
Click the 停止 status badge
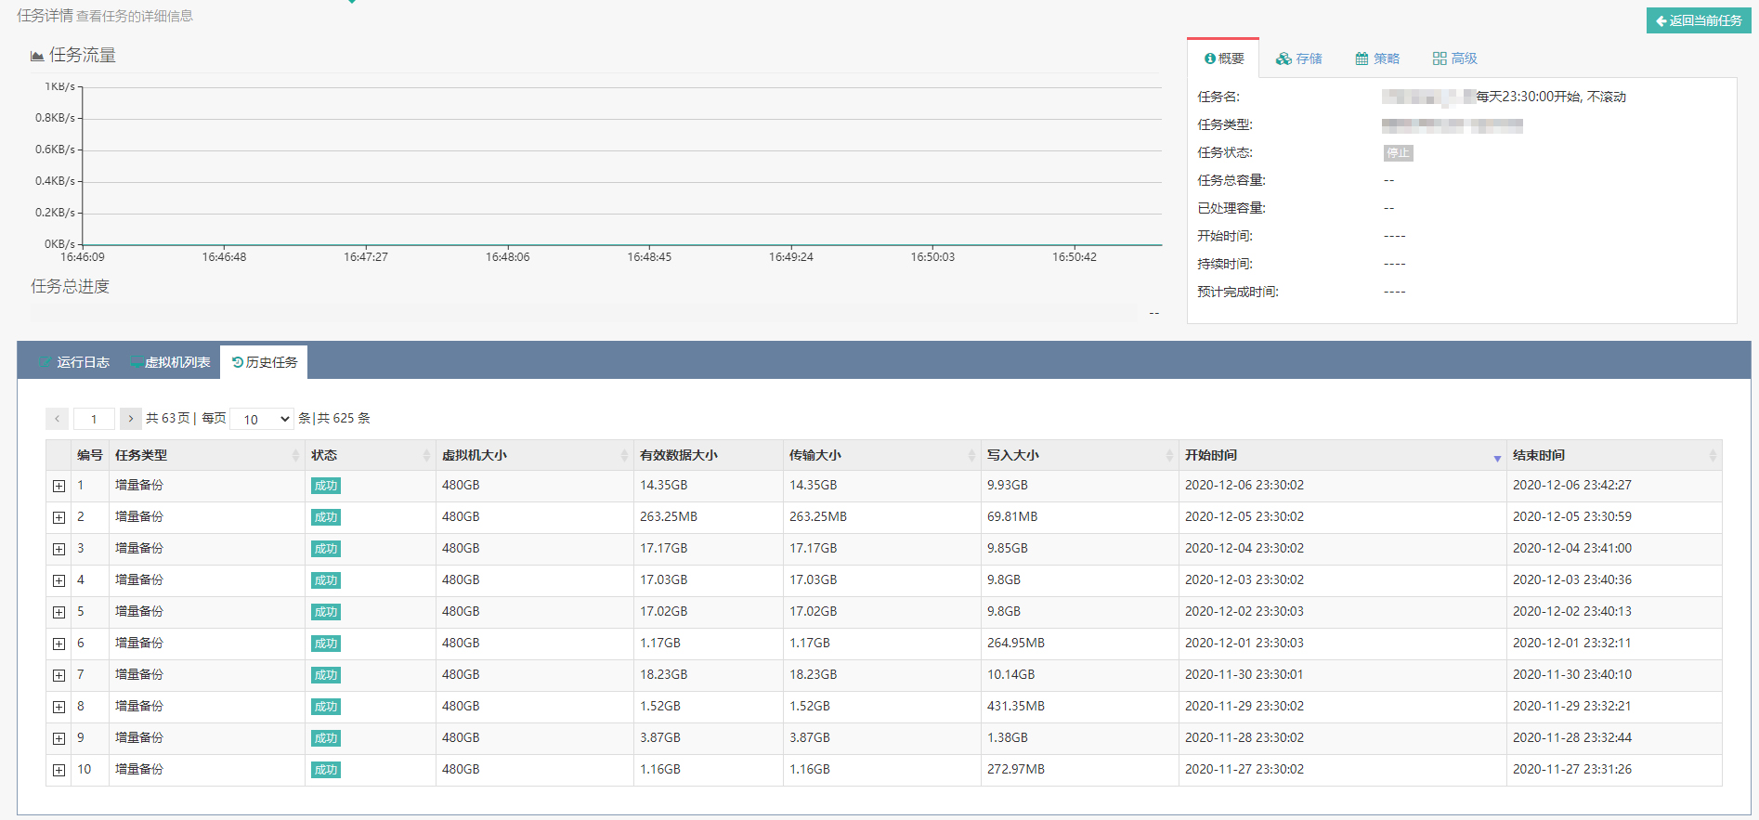point(1398,153)
